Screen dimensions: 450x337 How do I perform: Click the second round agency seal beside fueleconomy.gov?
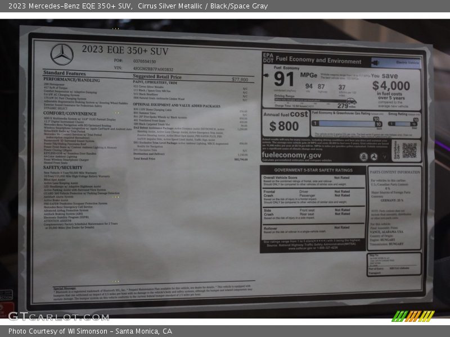(373, 157)
